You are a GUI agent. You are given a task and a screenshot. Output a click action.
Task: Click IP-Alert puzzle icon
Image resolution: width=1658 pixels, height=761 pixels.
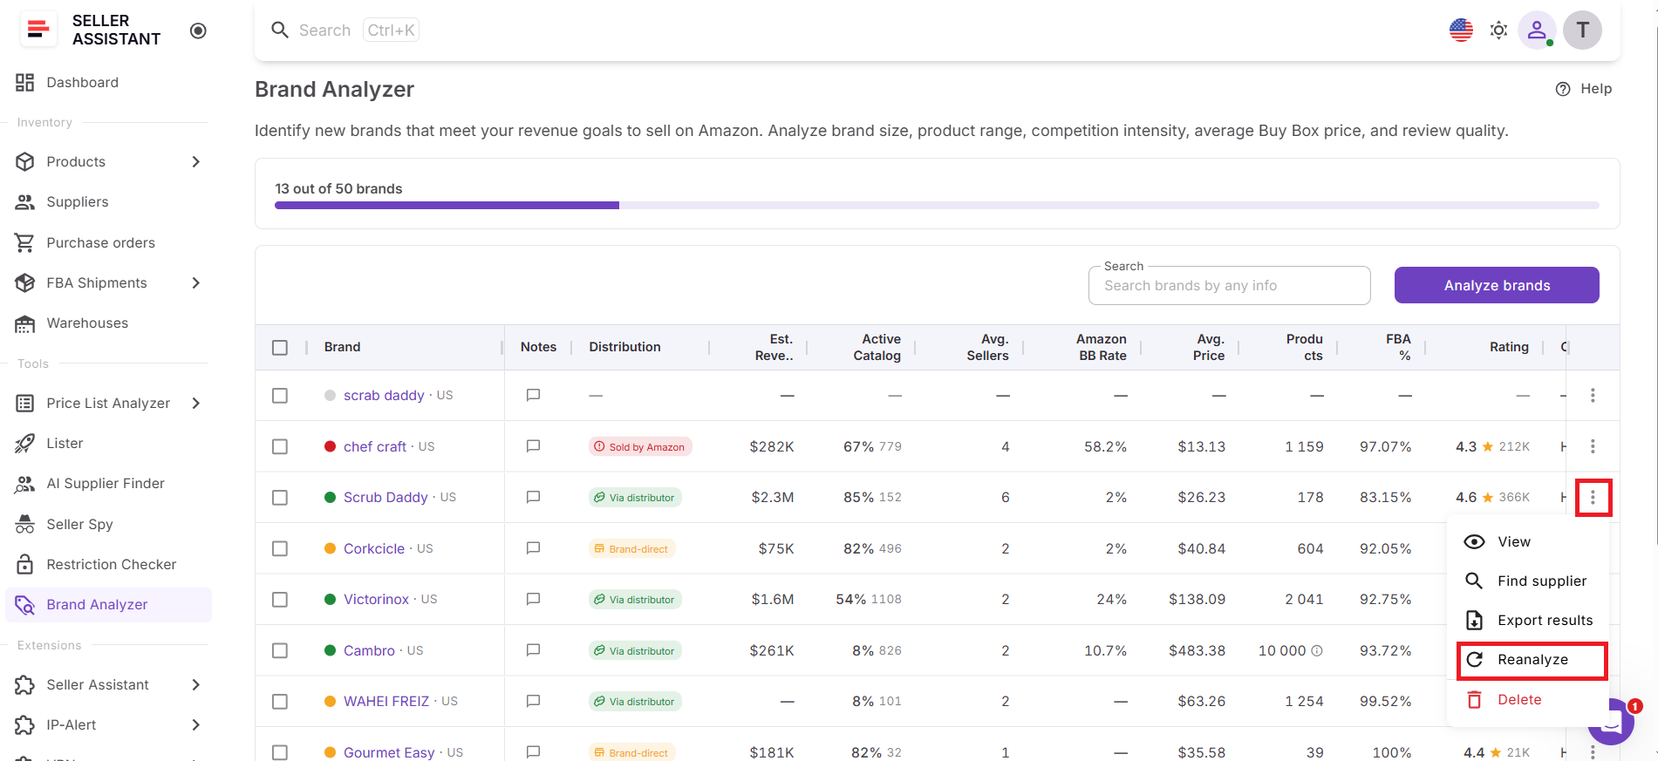point(24,724)
